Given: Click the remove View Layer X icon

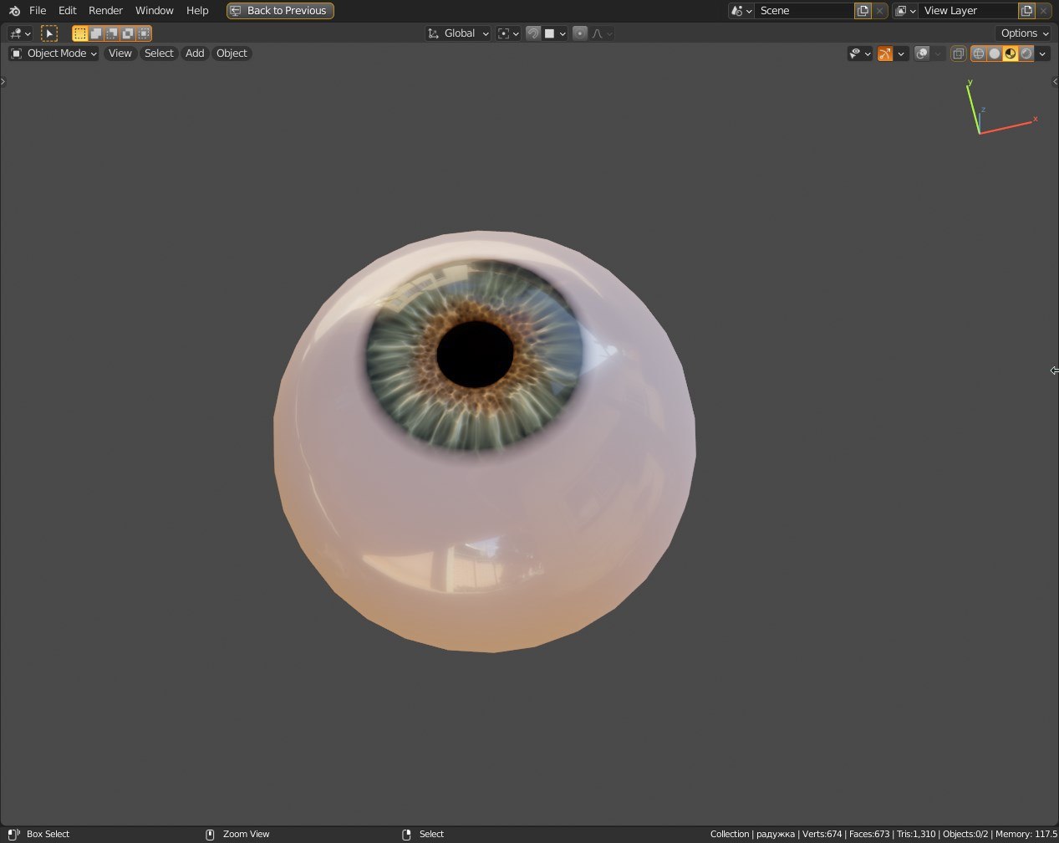Looking at the screenshot, I should (x=1043, y=11).
